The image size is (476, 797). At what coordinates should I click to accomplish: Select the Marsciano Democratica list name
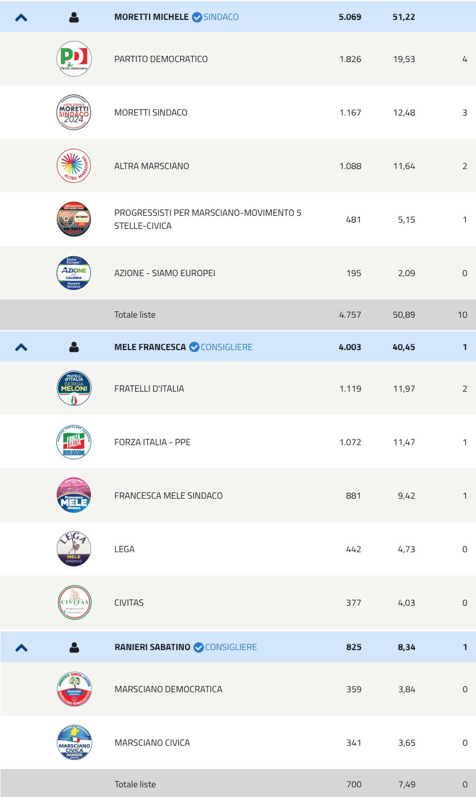coord(168,689)
